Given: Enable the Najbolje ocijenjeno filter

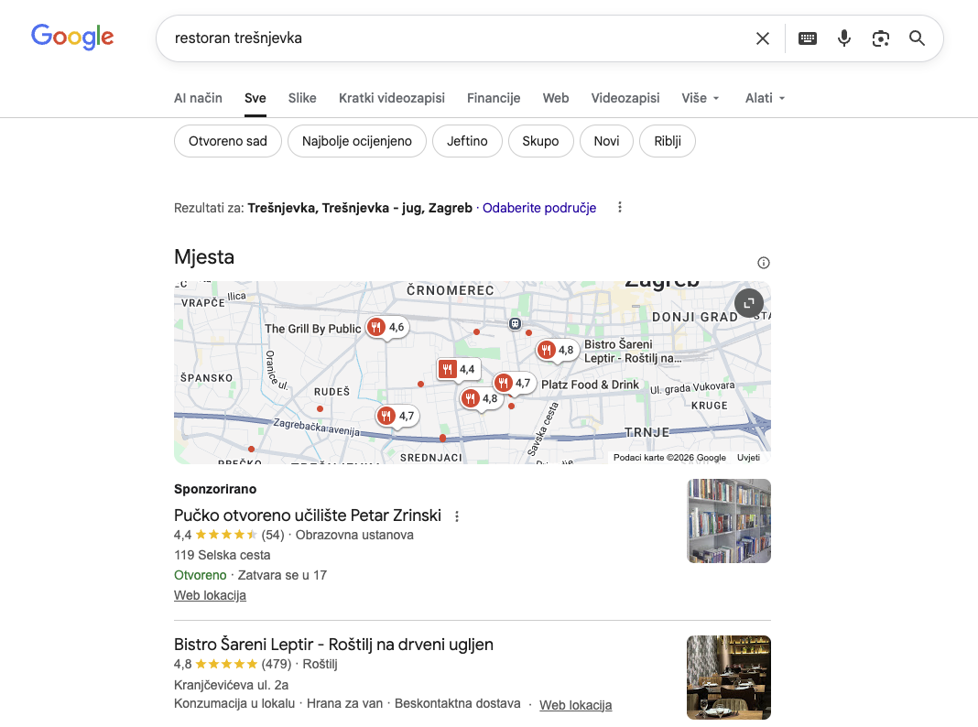Looking at the screenshot, I should point(357,141).
